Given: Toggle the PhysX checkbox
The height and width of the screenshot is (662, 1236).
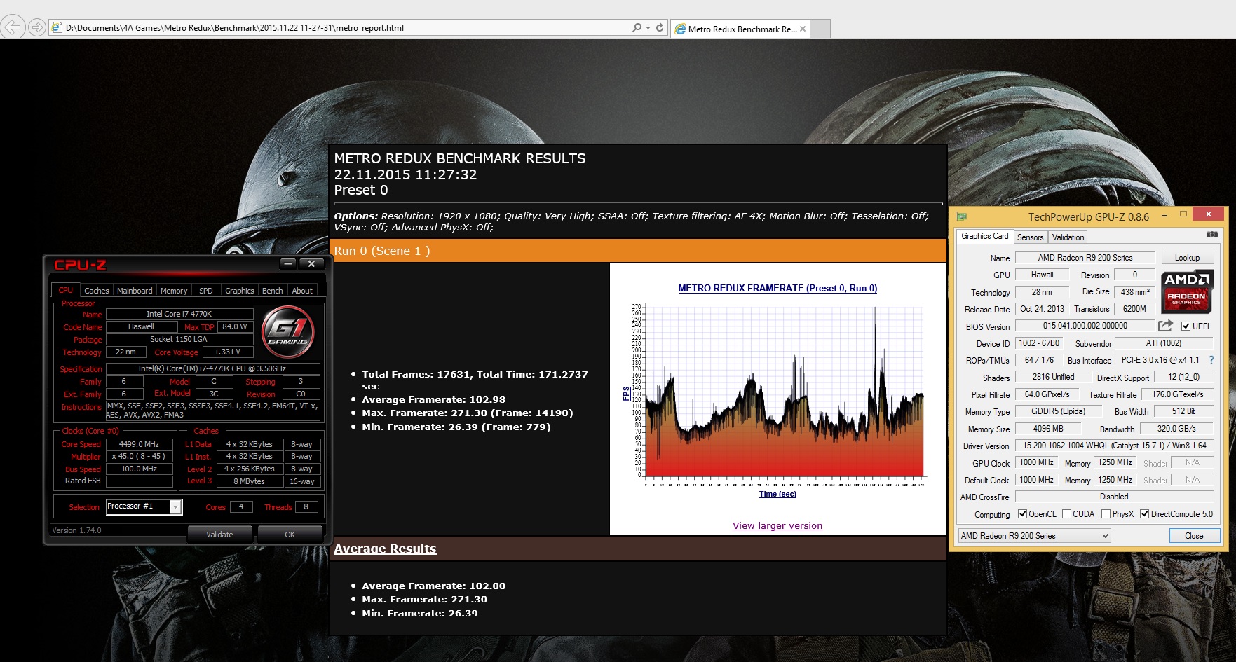Looking at the screenshot, I should [1106, 514].
